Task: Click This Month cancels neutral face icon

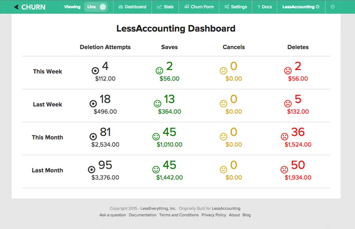Action: pyautogui.click(x=223, y=136)
